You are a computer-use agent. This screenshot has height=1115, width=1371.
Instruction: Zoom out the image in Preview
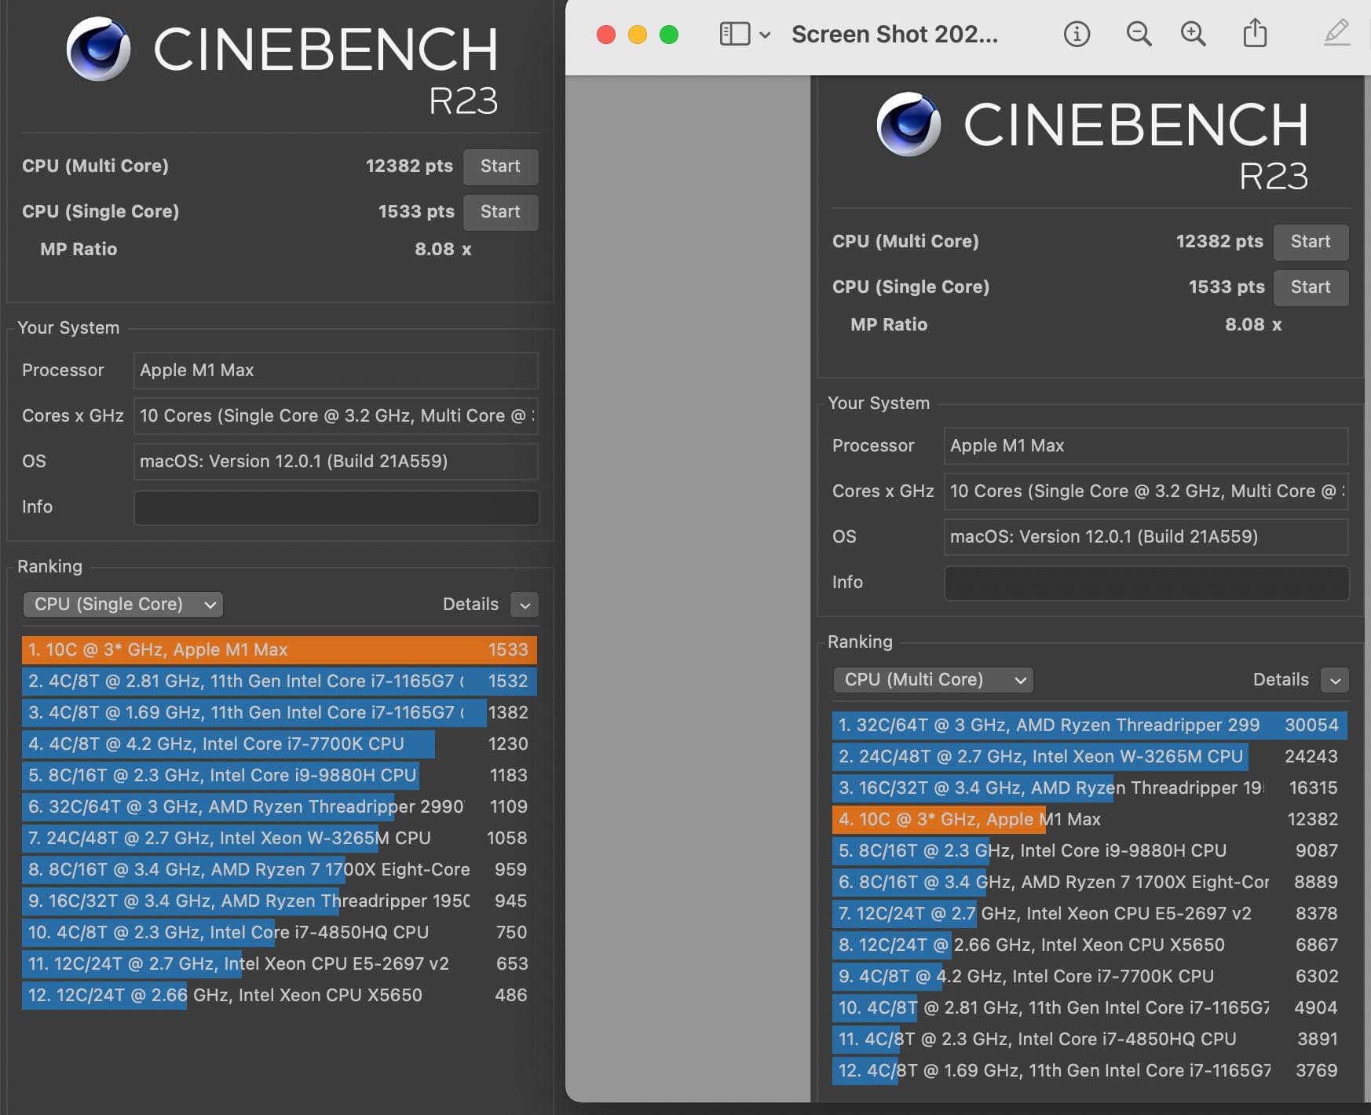click(x=1139, y=34)
